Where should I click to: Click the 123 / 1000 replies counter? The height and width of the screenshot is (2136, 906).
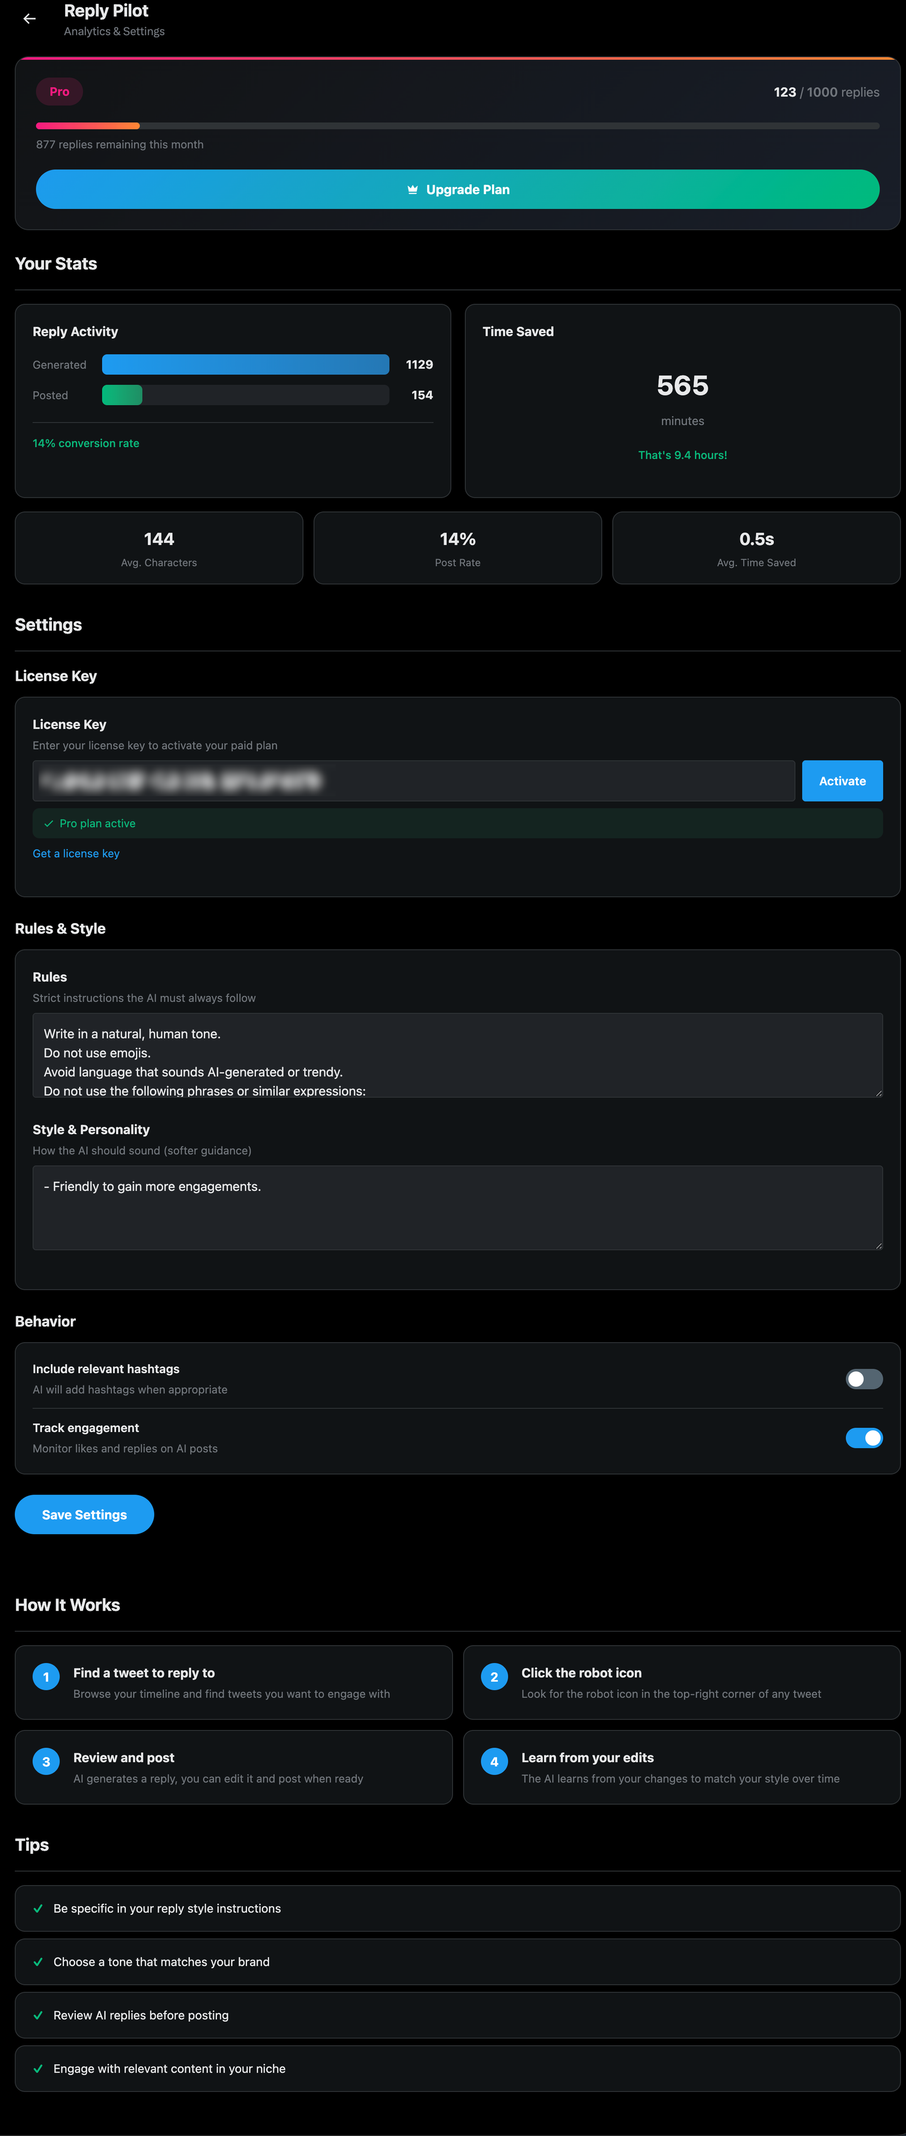[x=826, y=92]
